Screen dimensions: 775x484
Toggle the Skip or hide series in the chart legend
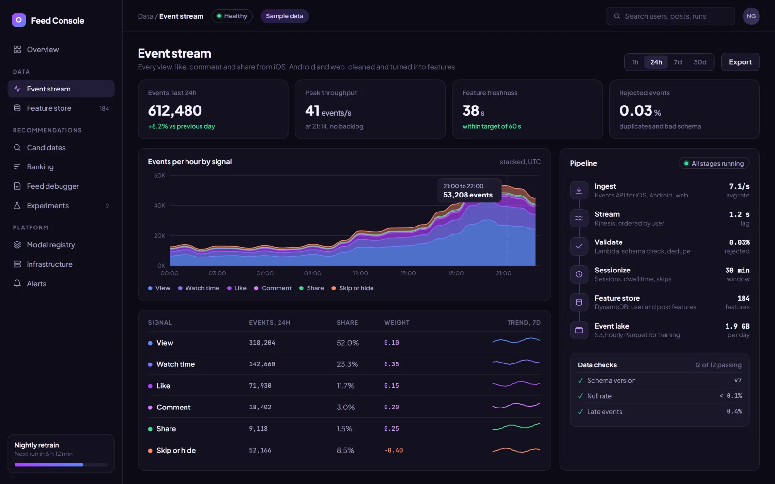click(353, 288)
